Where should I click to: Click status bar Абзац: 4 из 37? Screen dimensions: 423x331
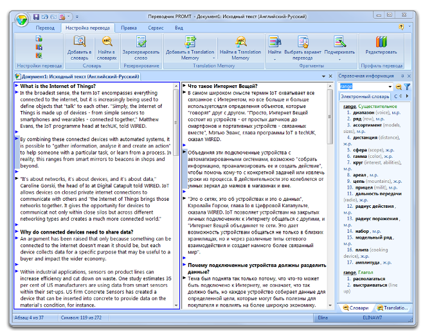coord(29,318)
